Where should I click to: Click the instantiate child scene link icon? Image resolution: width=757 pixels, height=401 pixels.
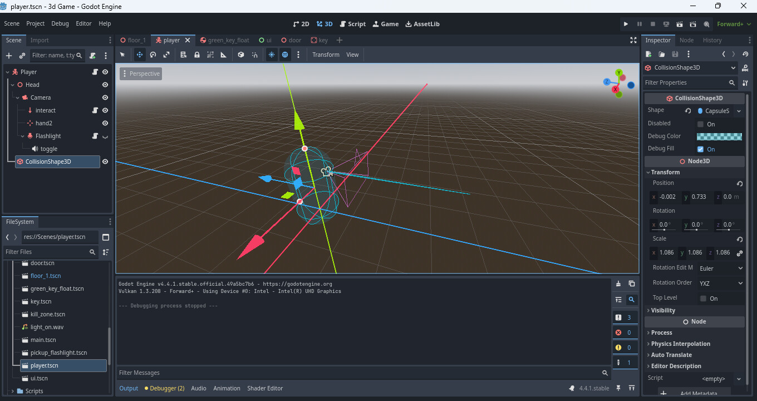tap(22, 56)
